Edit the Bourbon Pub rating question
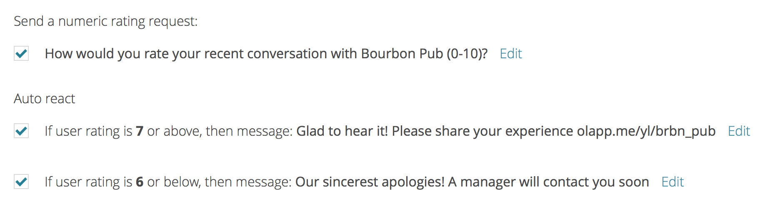This screenshot has width=760, height=209. pos(510,54)
